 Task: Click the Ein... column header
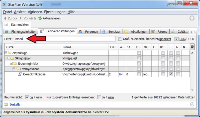pyautogui.click(x=113, y=47)
